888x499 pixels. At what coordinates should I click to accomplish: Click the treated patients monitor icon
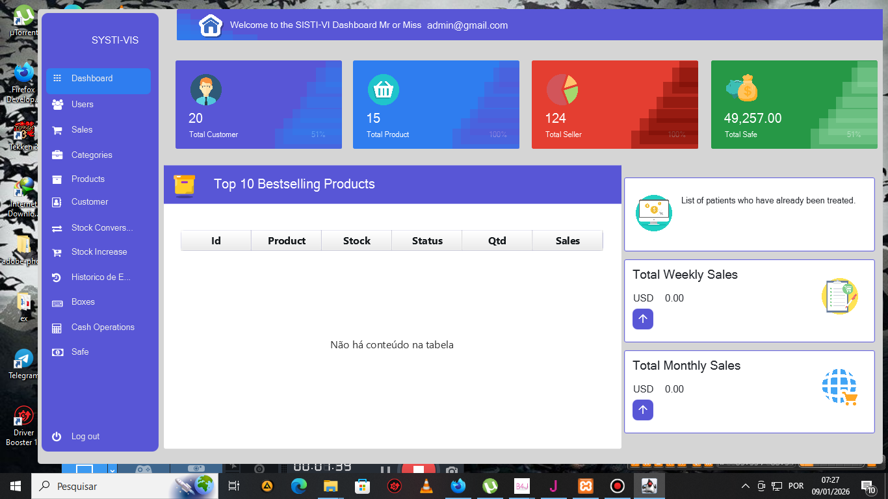pos(654,212)
